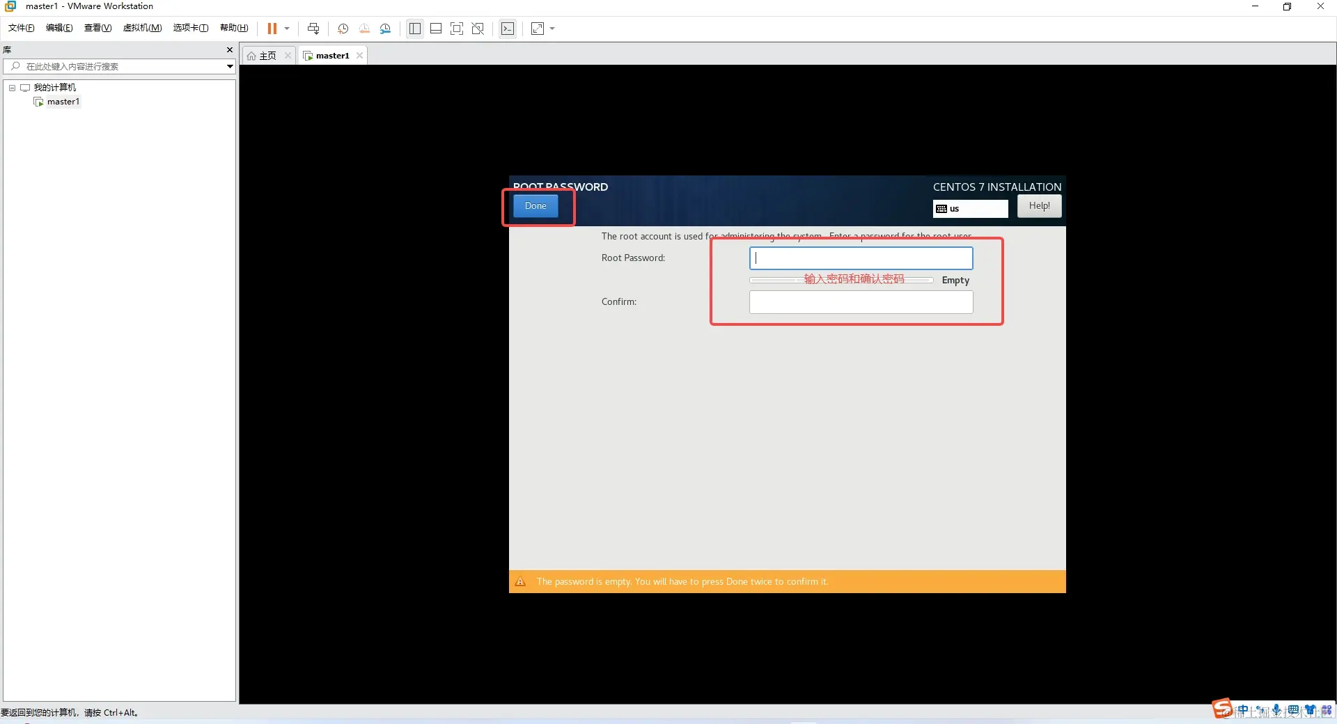1337x724 pixels.
Task: Click the Confirm: label
Action: [619, 302]
